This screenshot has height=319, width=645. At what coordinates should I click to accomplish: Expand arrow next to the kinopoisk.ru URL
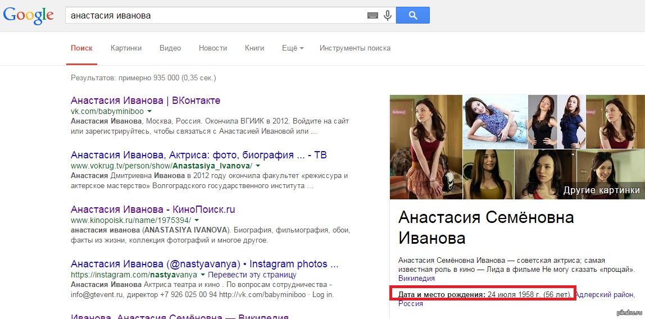[x=197, y=220]
